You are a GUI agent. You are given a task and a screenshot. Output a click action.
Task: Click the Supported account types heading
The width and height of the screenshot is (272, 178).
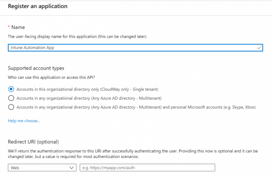coord(36,68)
